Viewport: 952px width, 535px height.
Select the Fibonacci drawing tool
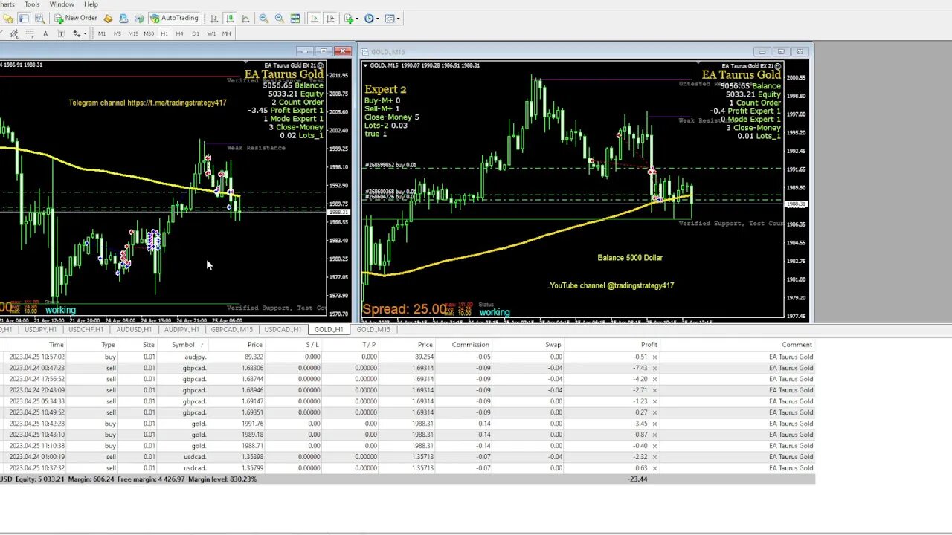pos(30,33)
